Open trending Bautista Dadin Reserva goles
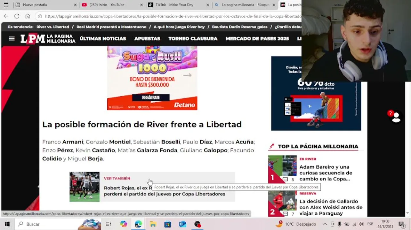 pyautogui.click(x=240, y=27)
